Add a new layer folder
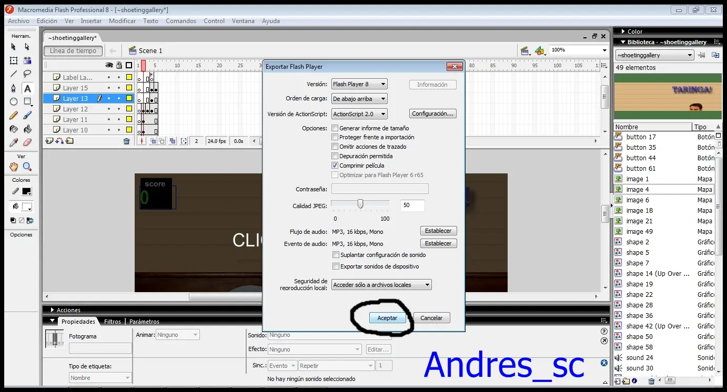Image resolution: width=727 pixels, height=392 pixels. 69,141
